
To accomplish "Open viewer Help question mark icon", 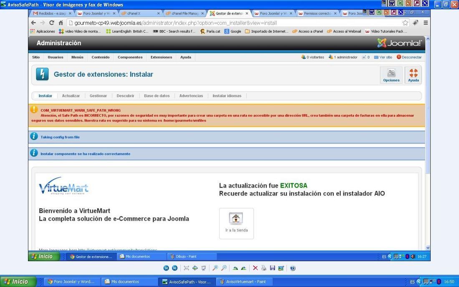I will [x=293, y=268].
